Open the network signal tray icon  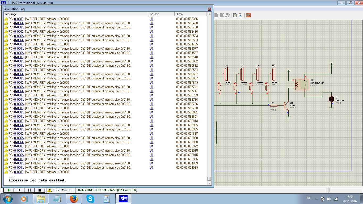click(336, 199)
